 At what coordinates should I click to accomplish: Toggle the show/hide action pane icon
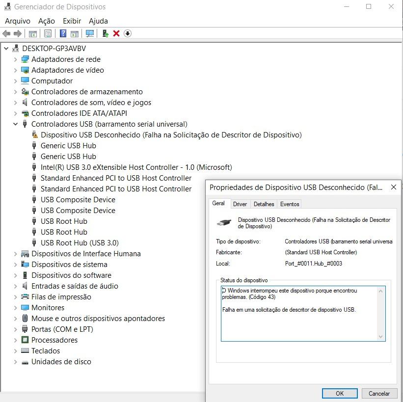(75, 33)
